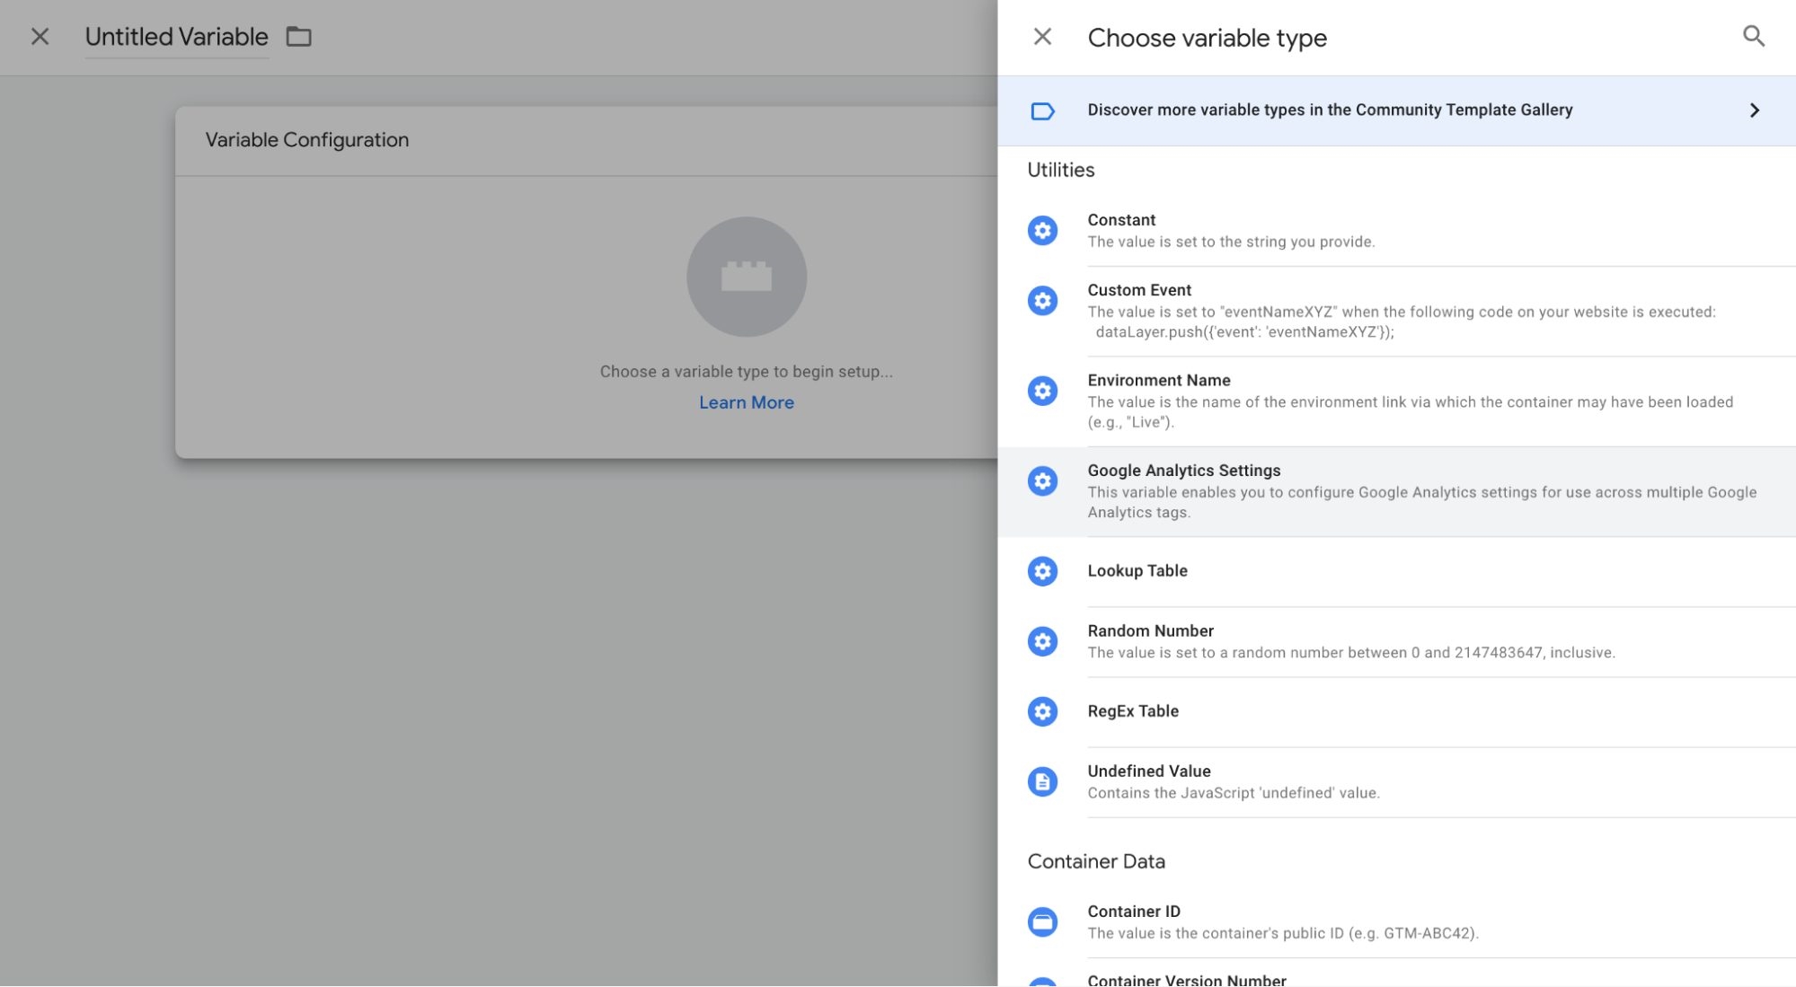Select the Container Data section header

point(1095,860)
